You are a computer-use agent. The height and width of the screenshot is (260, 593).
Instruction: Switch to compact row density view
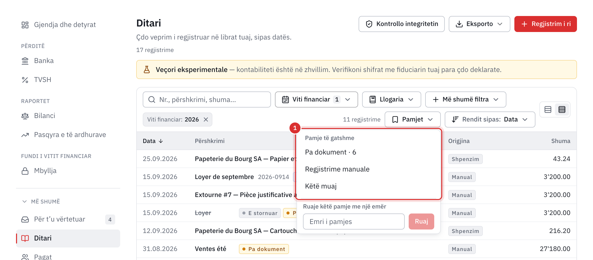click(x=562, y=109)
